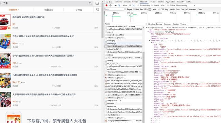Open the Sources panel tab
The image size is (221, 123).
pyautogui.click(x=135, y=2)
